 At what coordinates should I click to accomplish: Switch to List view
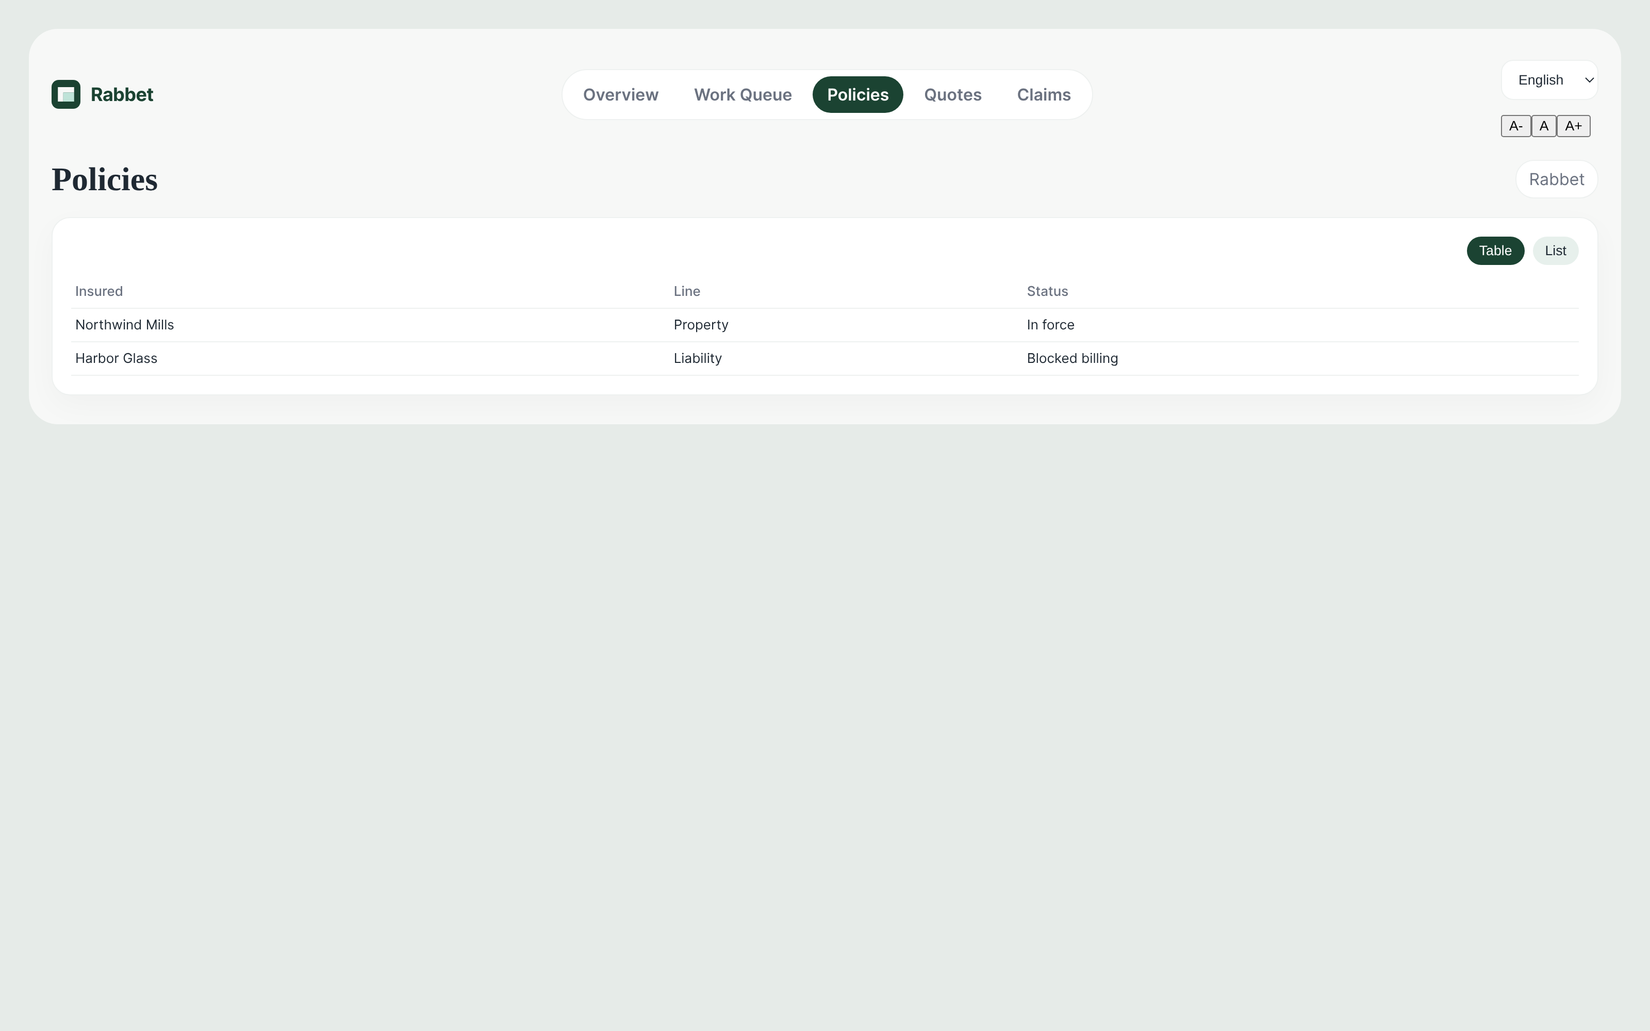click(1555, 251)
